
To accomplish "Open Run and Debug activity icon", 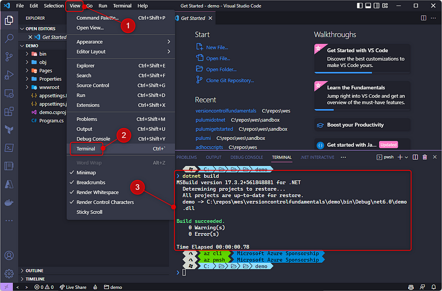I will [x=9, y=75].
